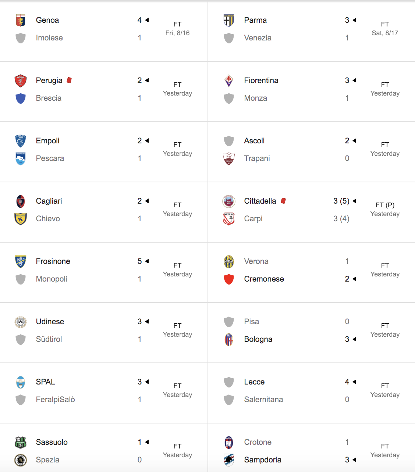Open the Cremonese team name link
This screenshot has height=472, width=415.
point(264,279)
